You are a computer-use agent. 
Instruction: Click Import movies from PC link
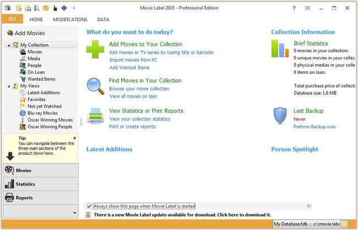tap(133, 60)
